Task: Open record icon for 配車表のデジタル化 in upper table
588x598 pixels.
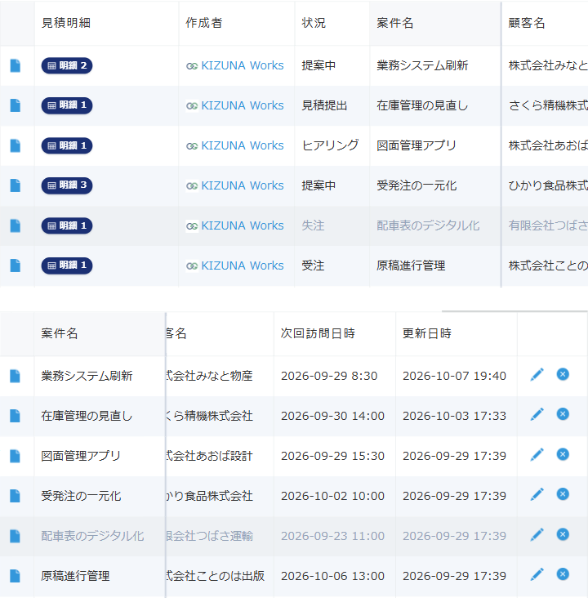Action: click(16, 225)
